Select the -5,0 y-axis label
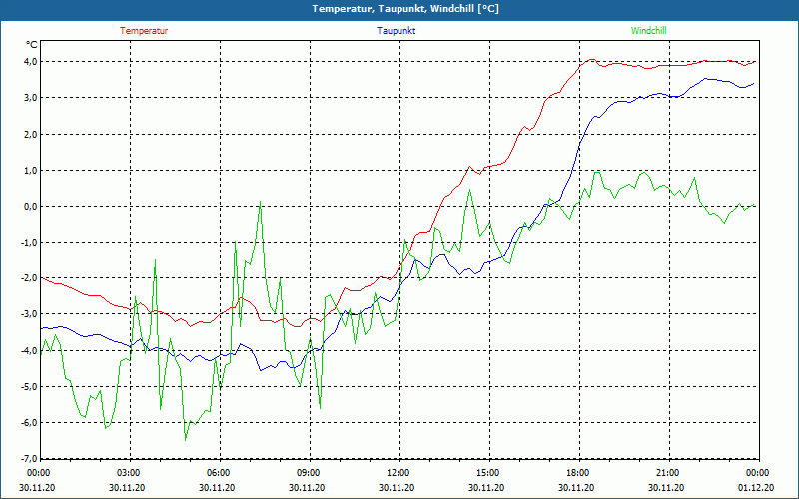This screenshot has width=799, height=499. coord(29,387)
